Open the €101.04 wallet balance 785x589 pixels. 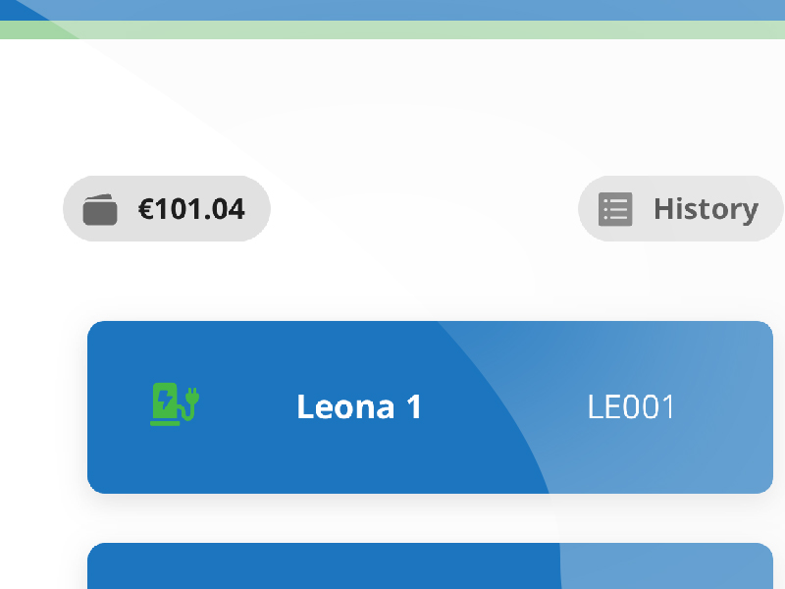coord(167,209)
